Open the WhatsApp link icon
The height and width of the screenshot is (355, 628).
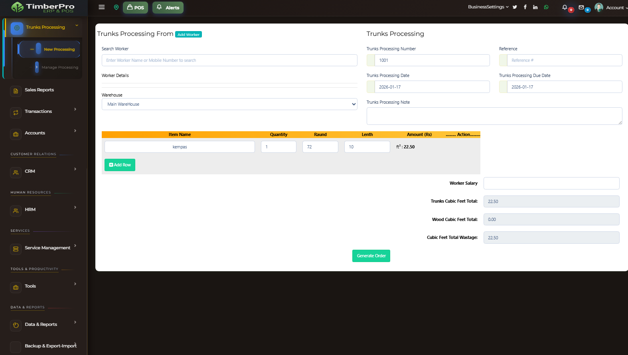[546, 7]
